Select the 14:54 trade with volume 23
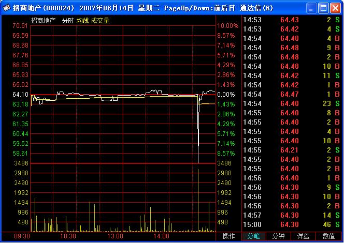 coord(292,103)
